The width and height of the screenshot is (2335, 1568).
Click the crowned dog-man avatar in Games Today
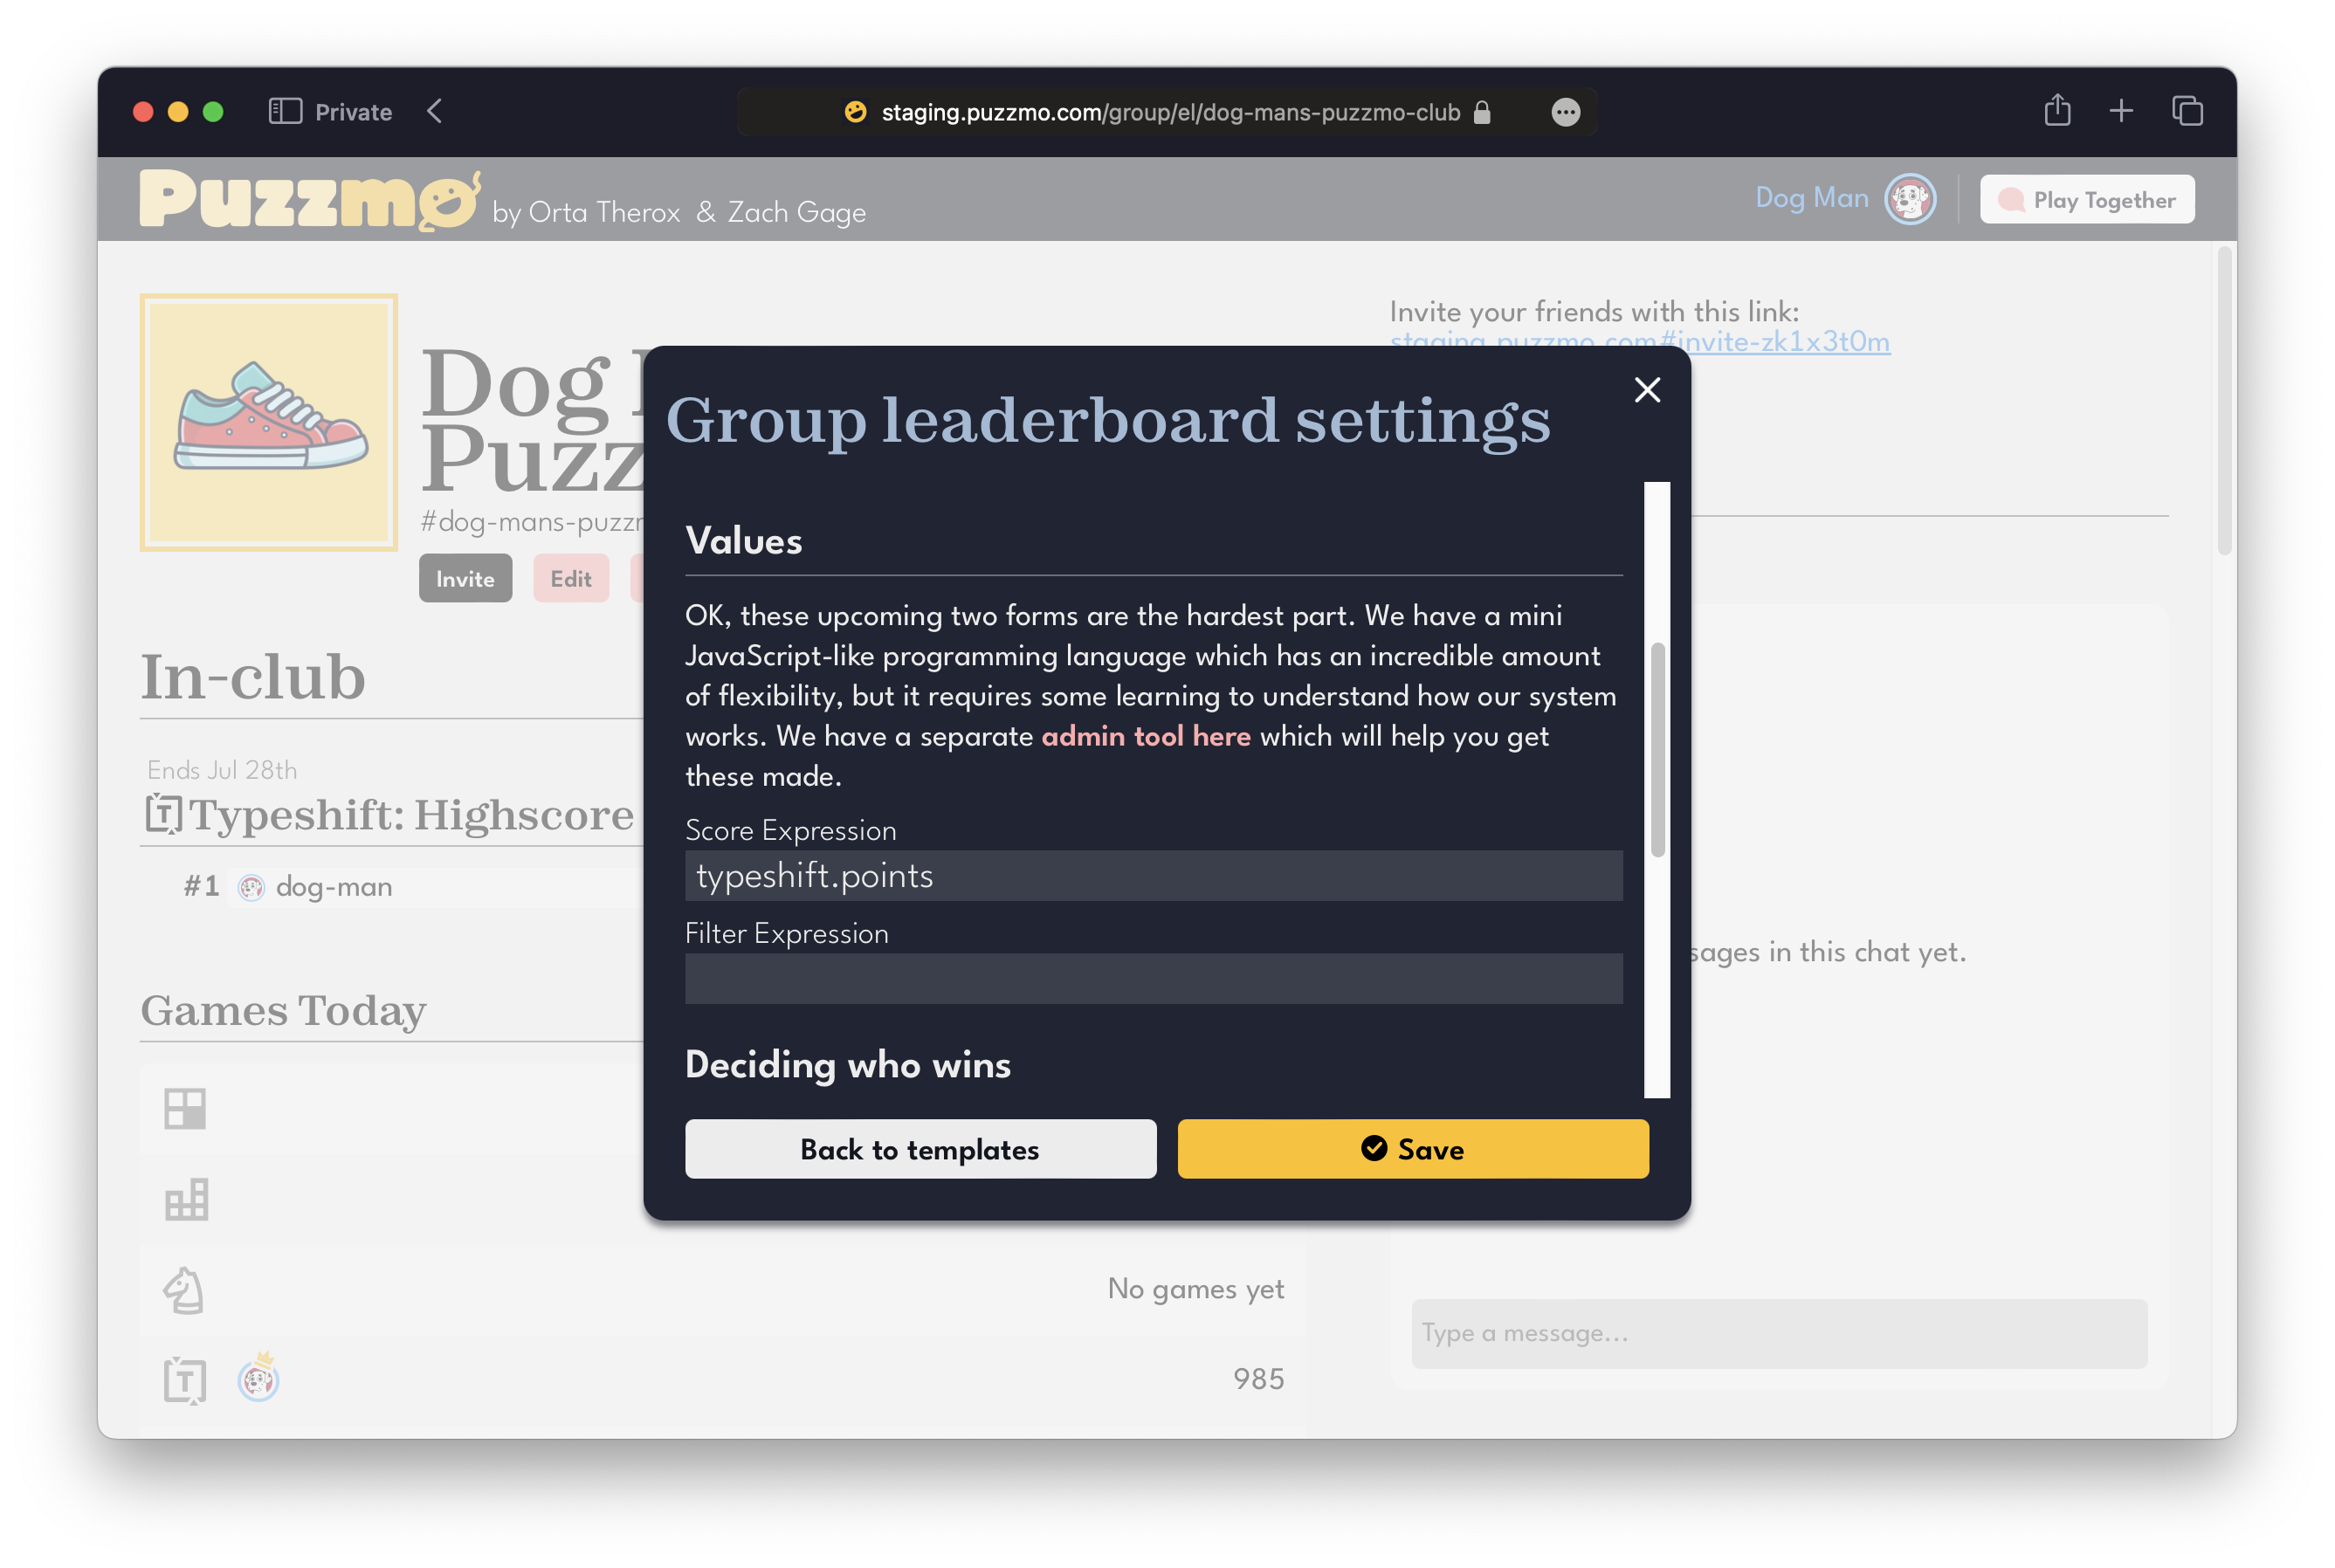pos(258,1381)
